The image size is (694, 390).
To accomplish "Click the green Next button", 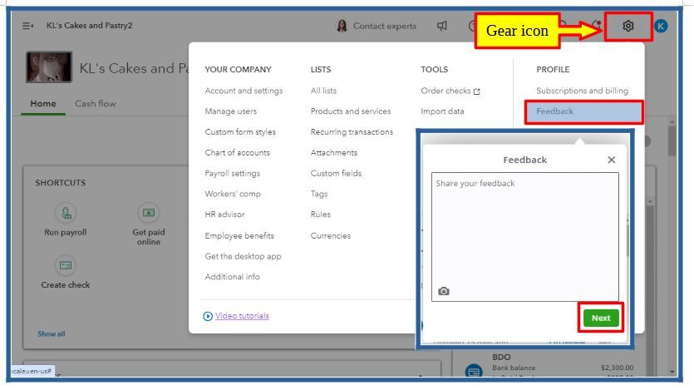I will 601,318.
